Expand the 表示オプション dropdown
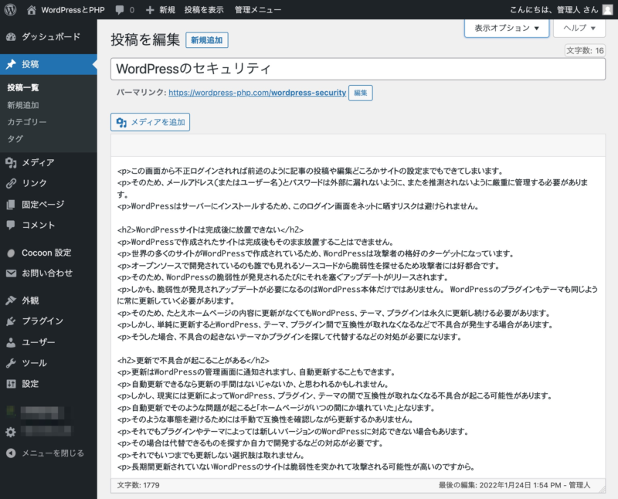The width and height of the screenshot is (618, 499). click(507, 28)
